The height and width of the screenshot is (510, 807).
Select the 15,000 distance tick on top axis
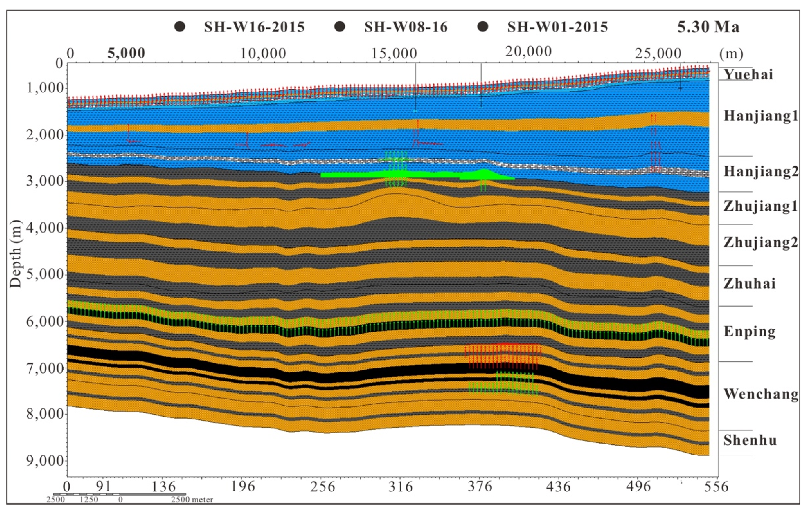pyautogui.click(x=394, y=53)
